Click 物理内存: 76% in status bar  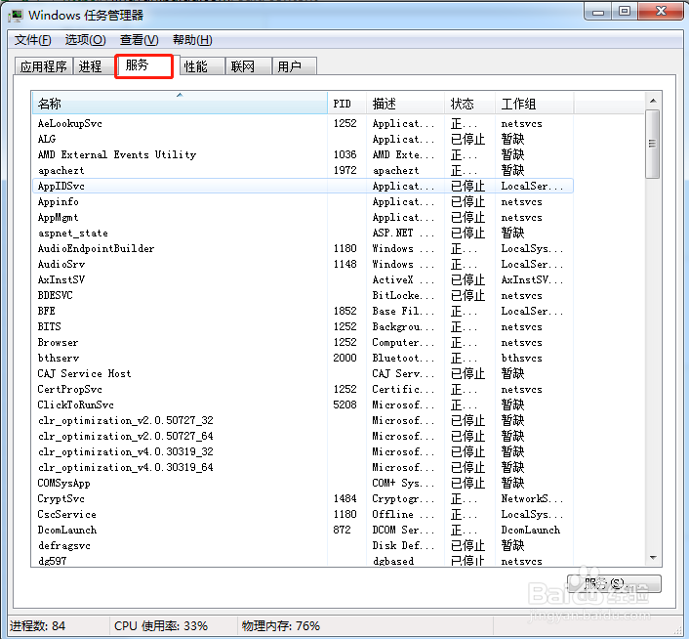point(281,625)
